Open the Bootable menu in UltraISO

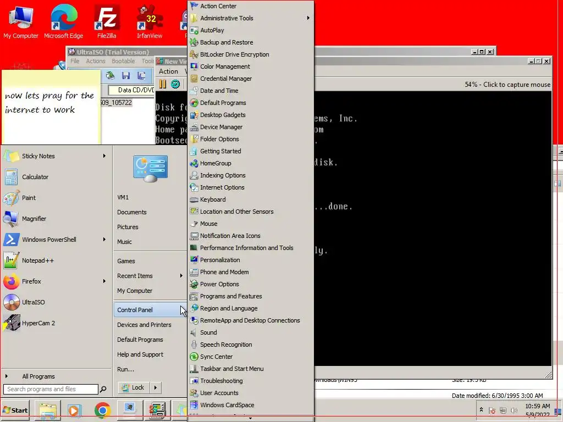tap(123, 61)
